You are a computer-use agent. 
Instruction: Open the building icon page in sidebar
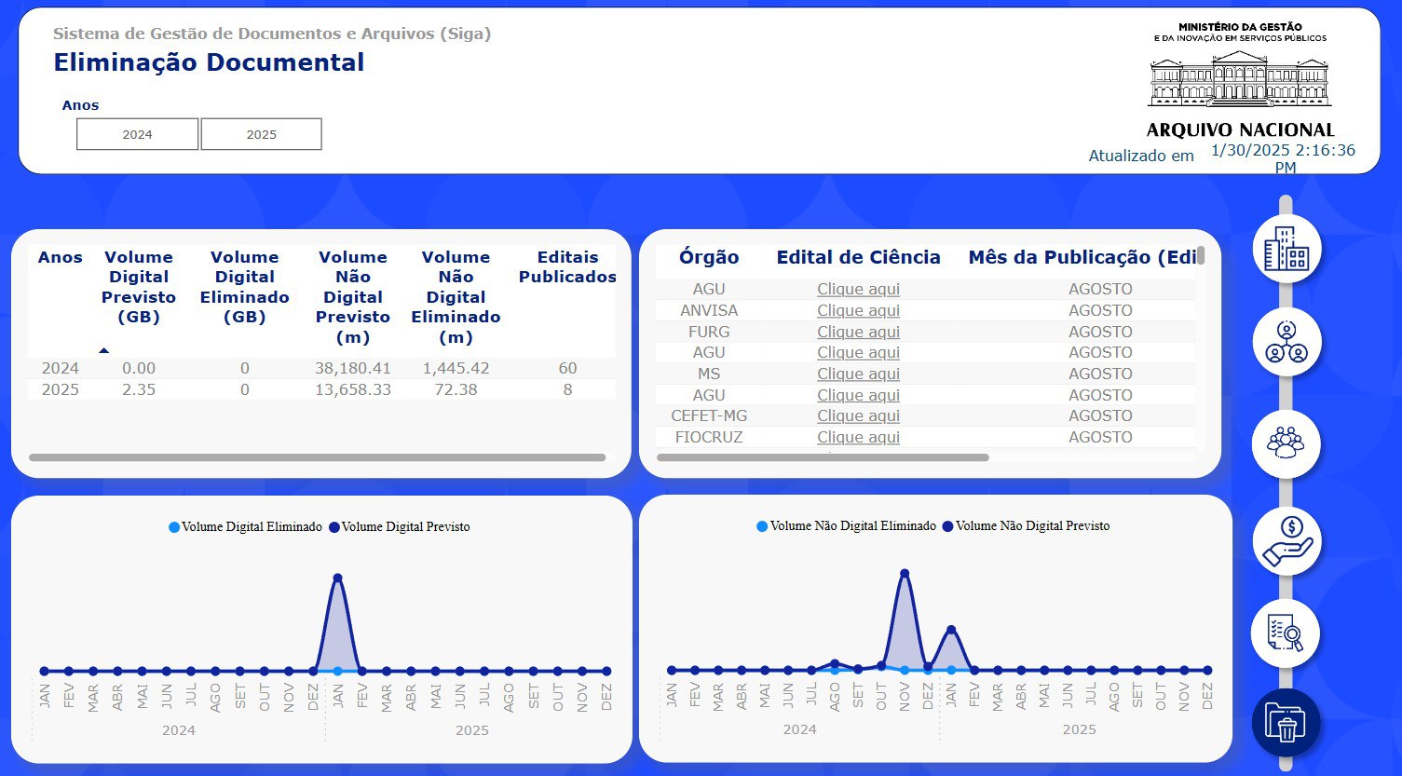coord(1286,248)
